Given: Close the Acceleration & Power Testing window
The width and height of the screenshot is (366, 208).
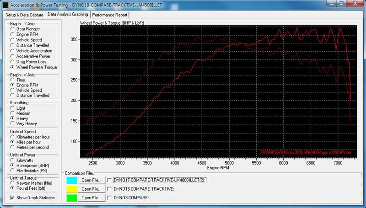Looking at the screenshot, I should pos(355,4).
